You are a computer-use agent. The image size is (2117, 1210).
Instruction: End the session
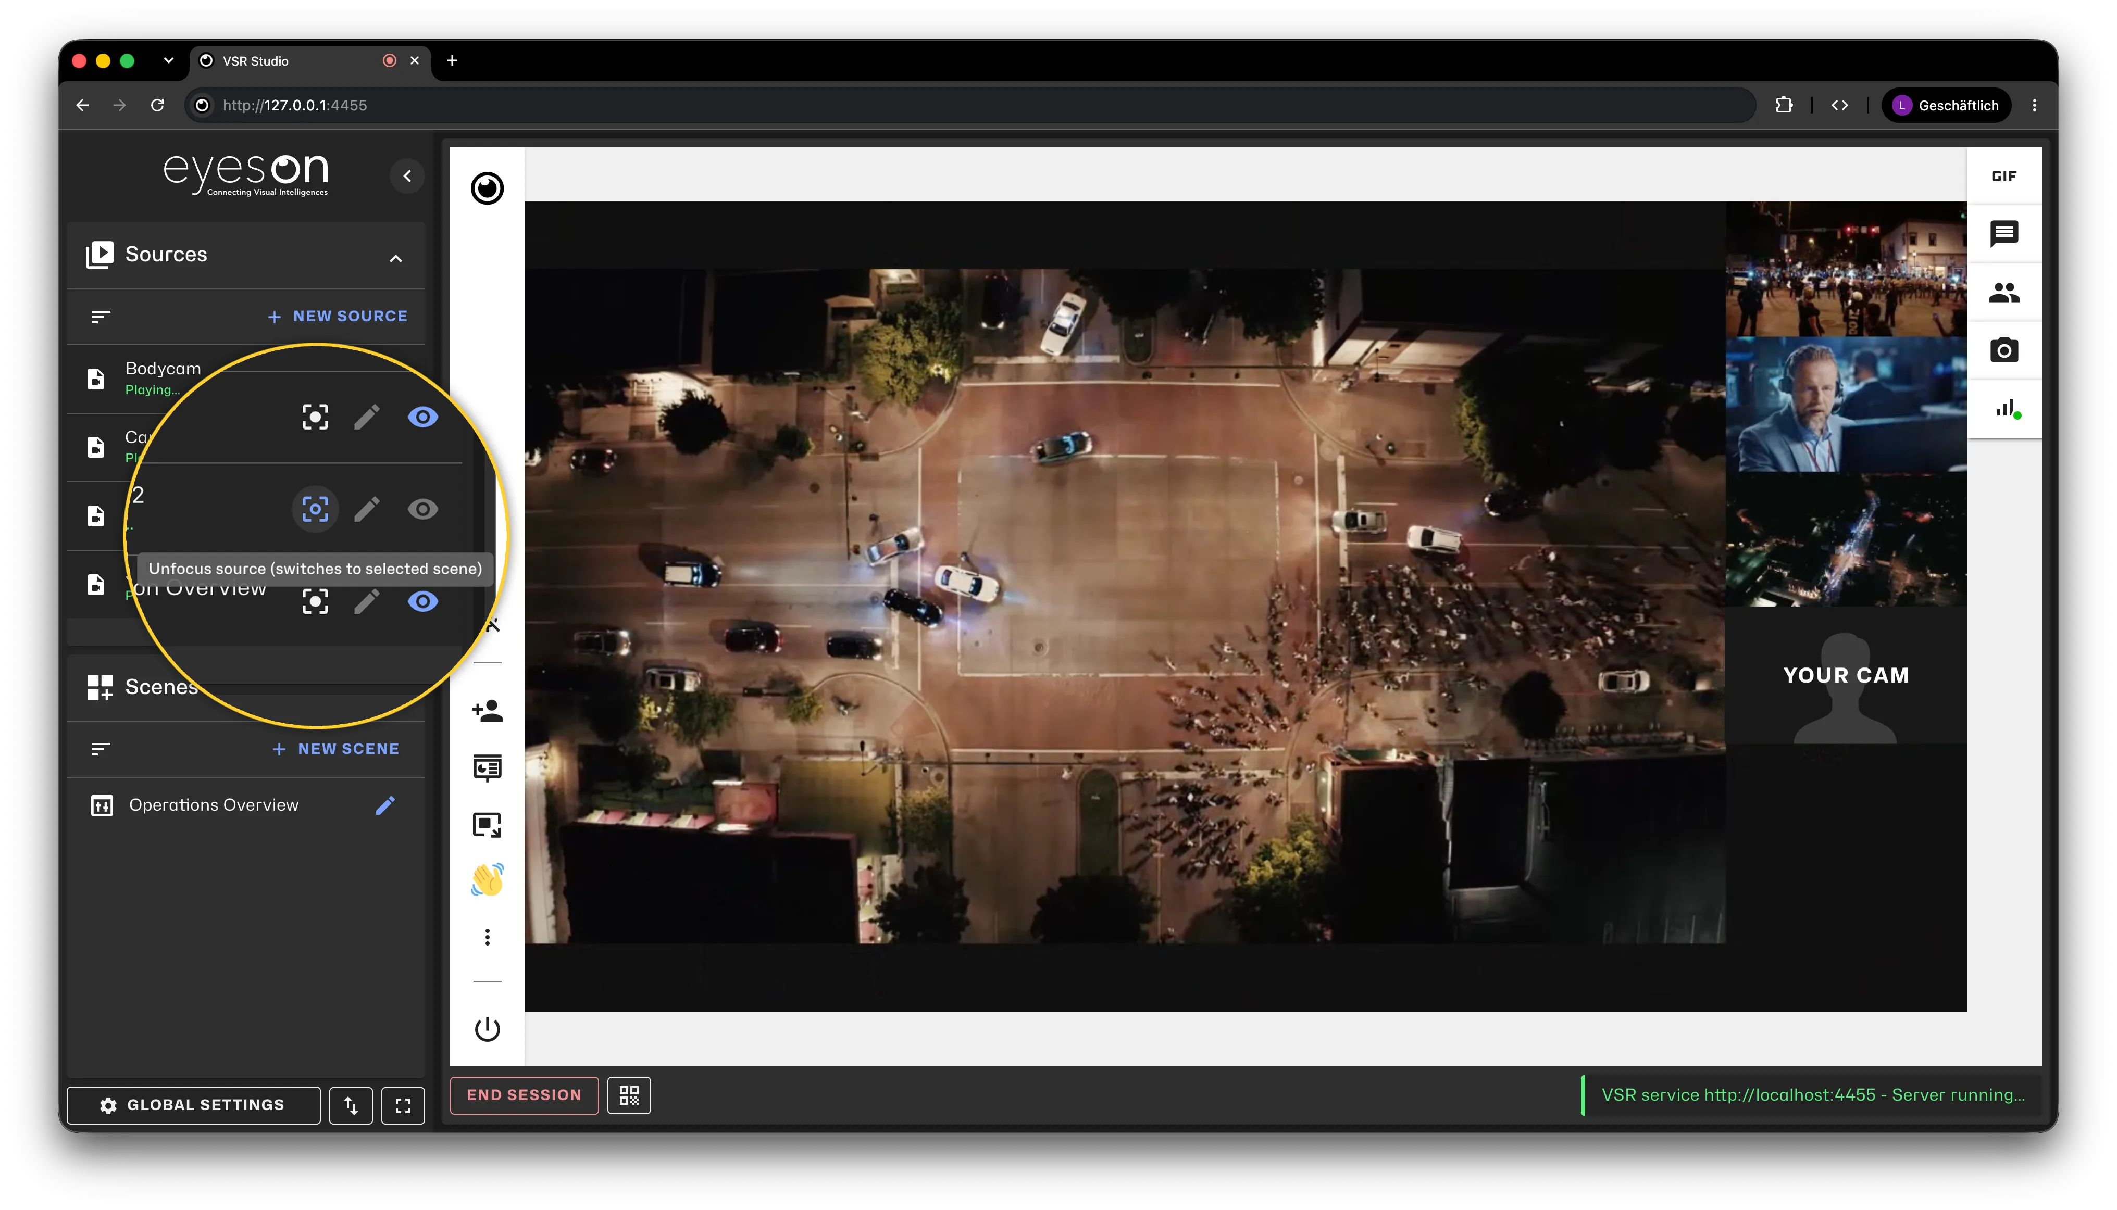524,1095
